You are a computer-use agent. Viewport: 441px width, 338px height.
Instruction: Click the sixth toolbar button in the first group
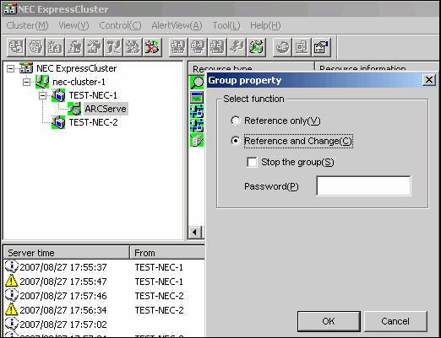[113, 47]
